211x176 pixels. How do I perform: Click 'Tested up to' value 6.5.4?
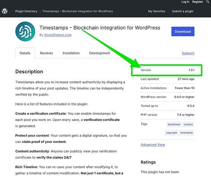[191, 106]
